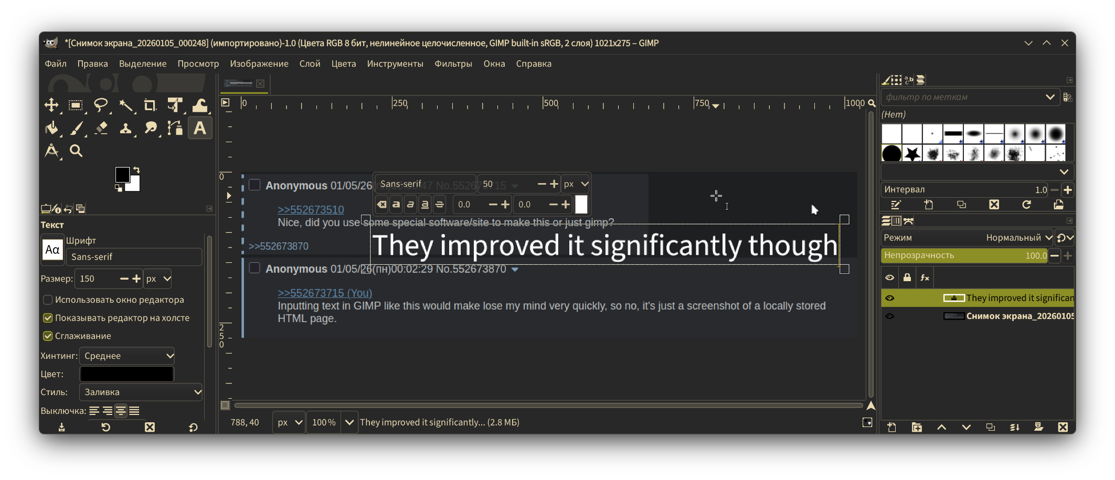
Task: Select the Eraser tool
Action: tap(101, 128)
